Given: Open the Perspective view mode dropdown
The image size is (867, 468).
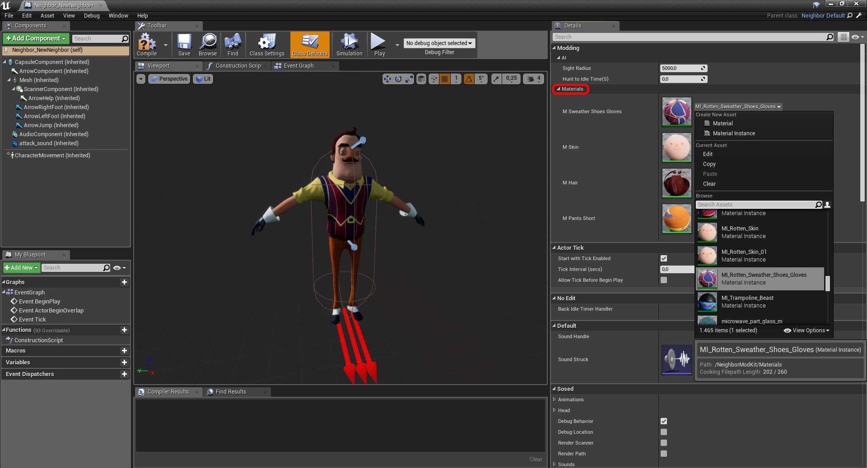Looking at the screenshot, I should pos(169,79).
